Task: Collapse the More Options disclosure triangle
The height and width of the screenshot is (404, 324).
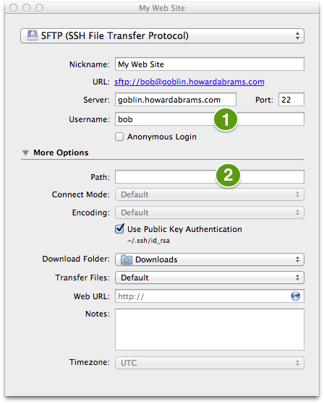Action: point(25,152)
